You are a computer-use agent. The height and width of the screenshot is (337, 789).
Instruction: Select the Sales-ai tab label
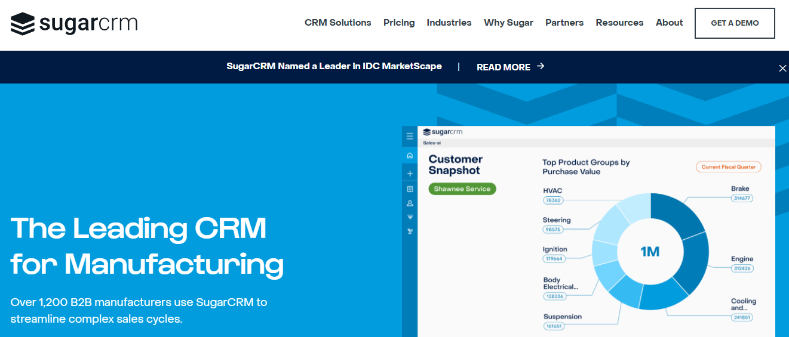click(x=432, y=143)
